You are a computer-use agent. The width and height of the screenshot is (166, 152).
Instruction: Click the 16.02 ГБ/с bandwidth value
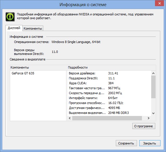[116, 103]
